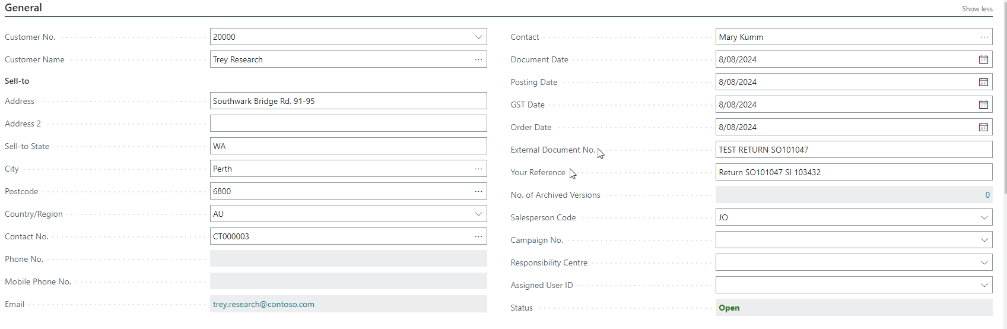Open calendar picker for Posting Date
This screenshot has height=329, width=1007.
point(983,82)
